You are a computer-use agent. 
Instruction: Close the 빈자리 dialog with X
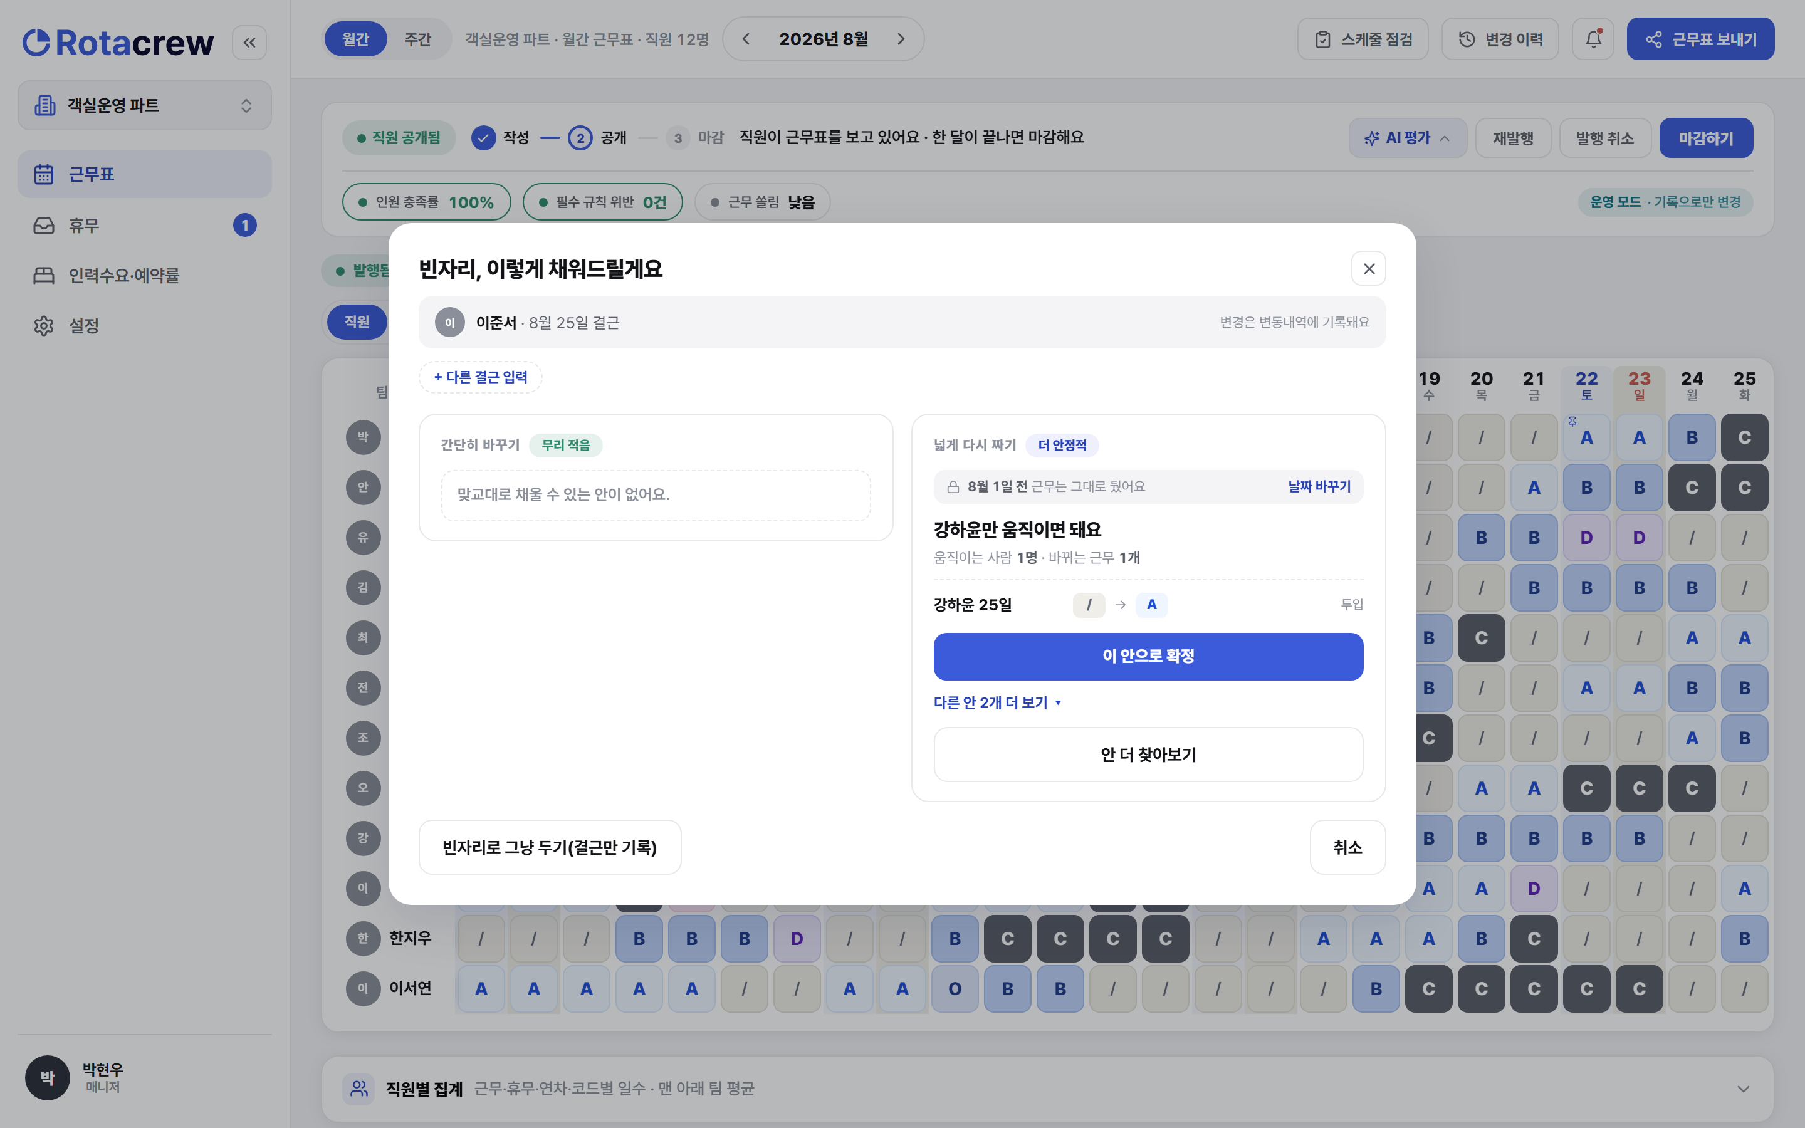(1369, 269)
